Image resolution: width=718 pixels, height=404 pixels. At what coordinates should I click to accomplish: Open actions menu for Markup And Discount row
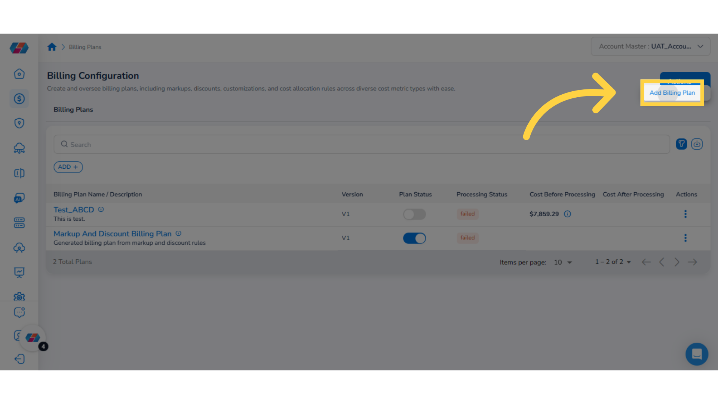pyautogui.click(x=685, y=238)
